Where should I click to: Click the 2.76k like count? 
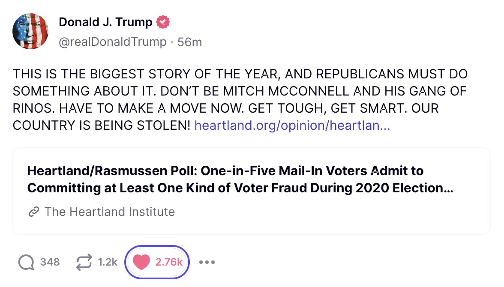tap(169, 262)
